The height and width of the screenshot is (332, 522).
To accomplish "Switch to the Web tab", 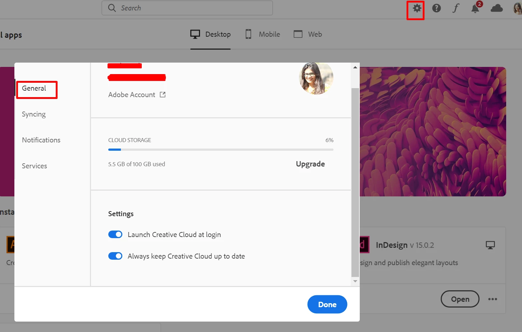I will pyautogui.click(x=308, y=34).
